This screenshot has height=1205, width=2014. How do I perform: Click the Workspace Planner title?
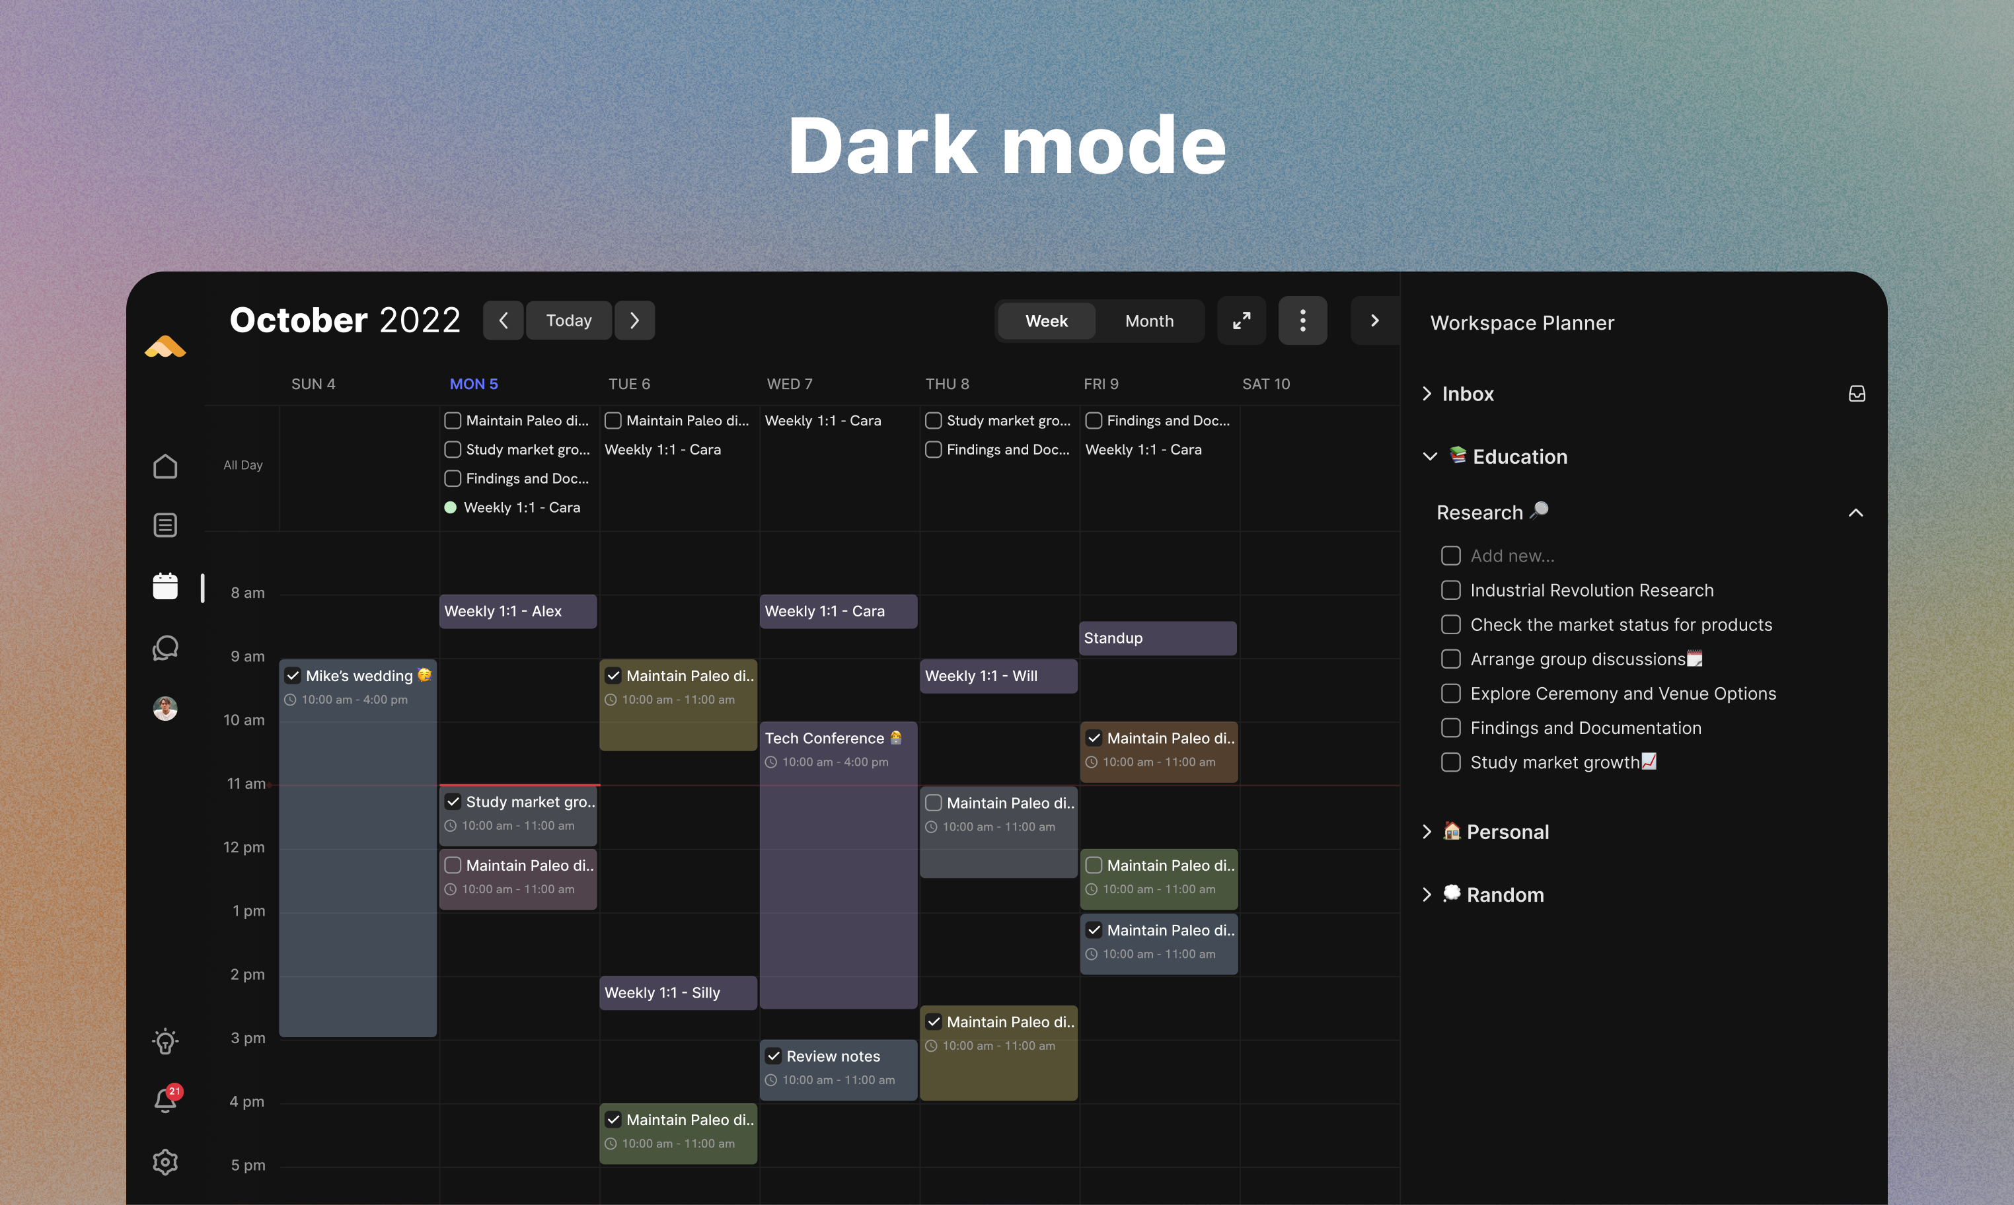[x=1522, y=323]
